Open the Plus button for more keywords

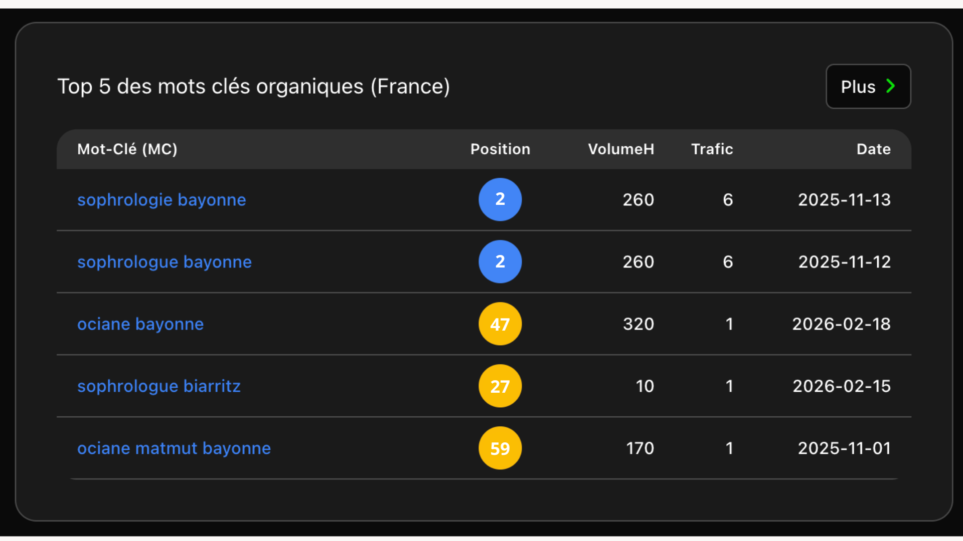click(868, 86)
